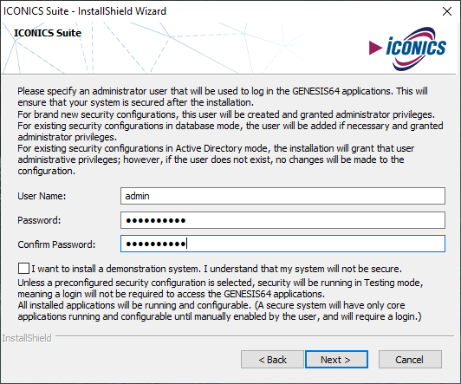The image size is (461, 384).
Task: Click the bold ICONICS Suite heading
Action: coord(48,33)
